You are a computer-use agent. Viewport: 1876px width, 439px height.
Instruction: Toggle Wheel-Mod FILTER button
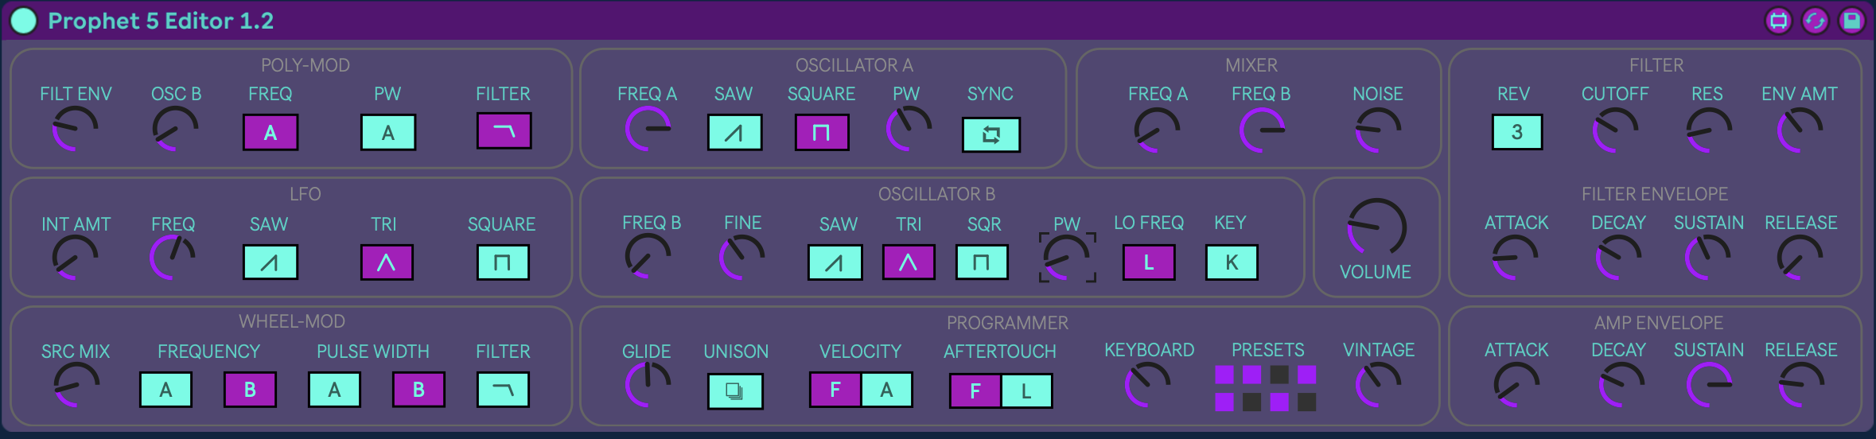(503, 390)
